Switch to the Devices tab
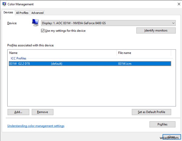The height and width of the screenshot is (141, 182). pyautogui.click(x=8, y=12)
